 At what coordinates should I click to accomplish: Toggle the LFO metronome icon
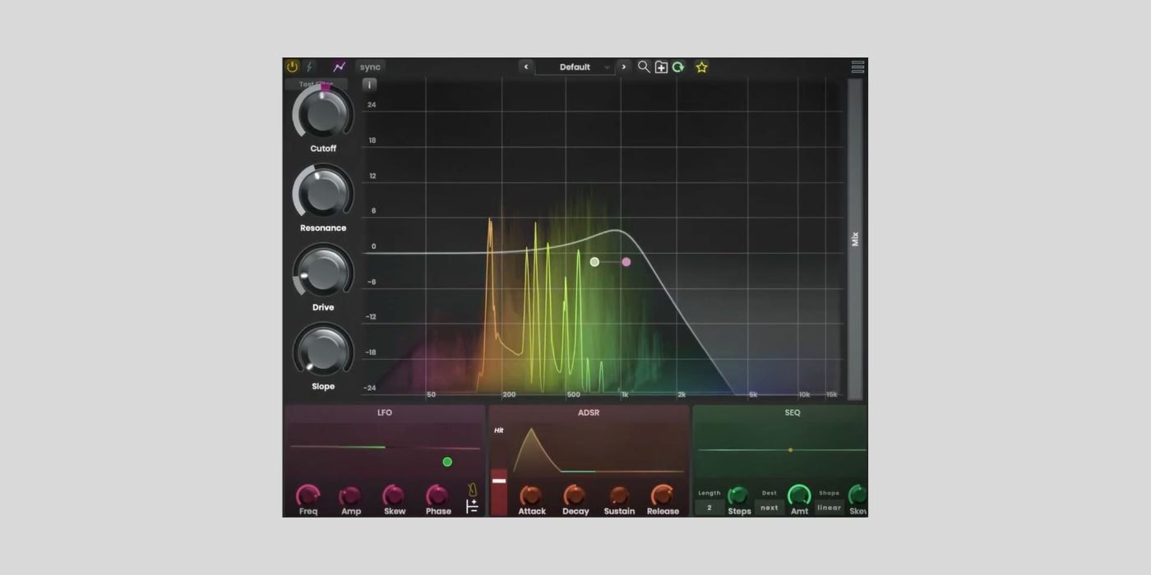tap(473, 490)
